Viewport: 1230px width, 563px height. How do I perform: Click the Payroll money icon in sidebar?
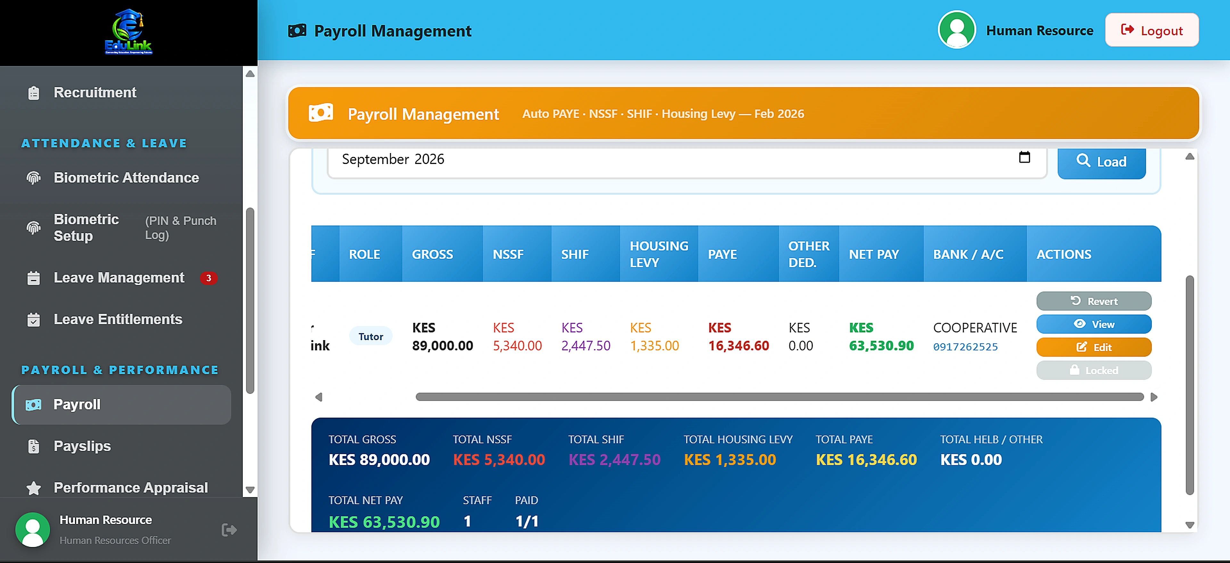[33, 405]
